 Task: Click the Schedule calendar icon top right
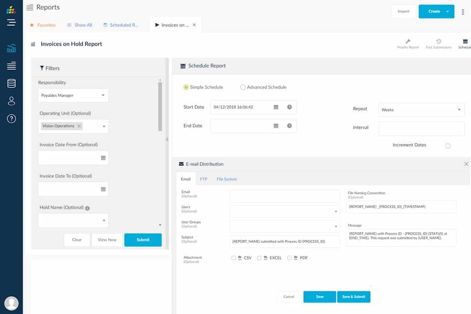click(465, 41)
